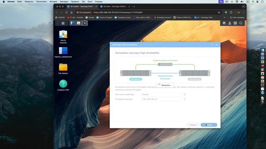
Task: Close the ds-master browser tab
Action: pos(96,7)
